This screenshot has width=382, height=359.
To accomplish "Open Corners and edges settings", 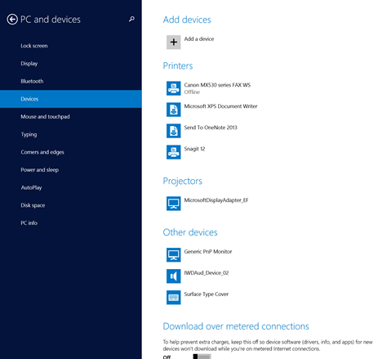I will pos(71,152).
